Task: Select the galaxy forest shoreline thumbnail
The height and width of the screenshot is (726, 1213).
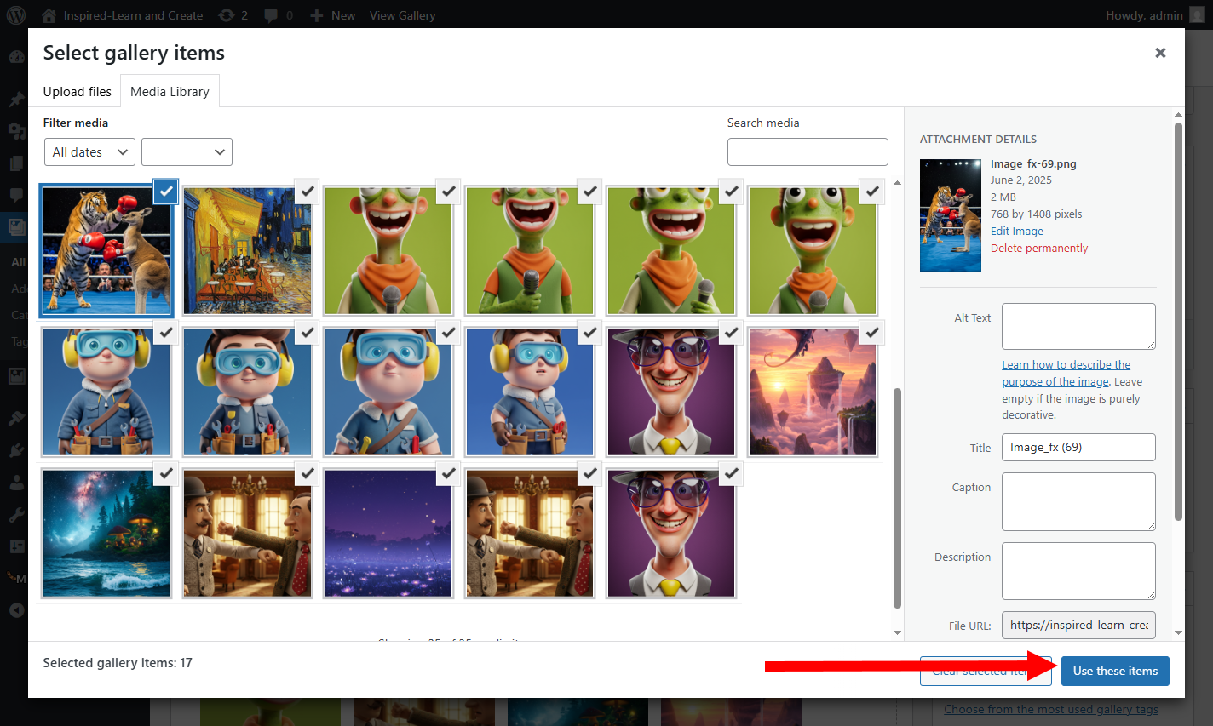Action: point(106,534)
